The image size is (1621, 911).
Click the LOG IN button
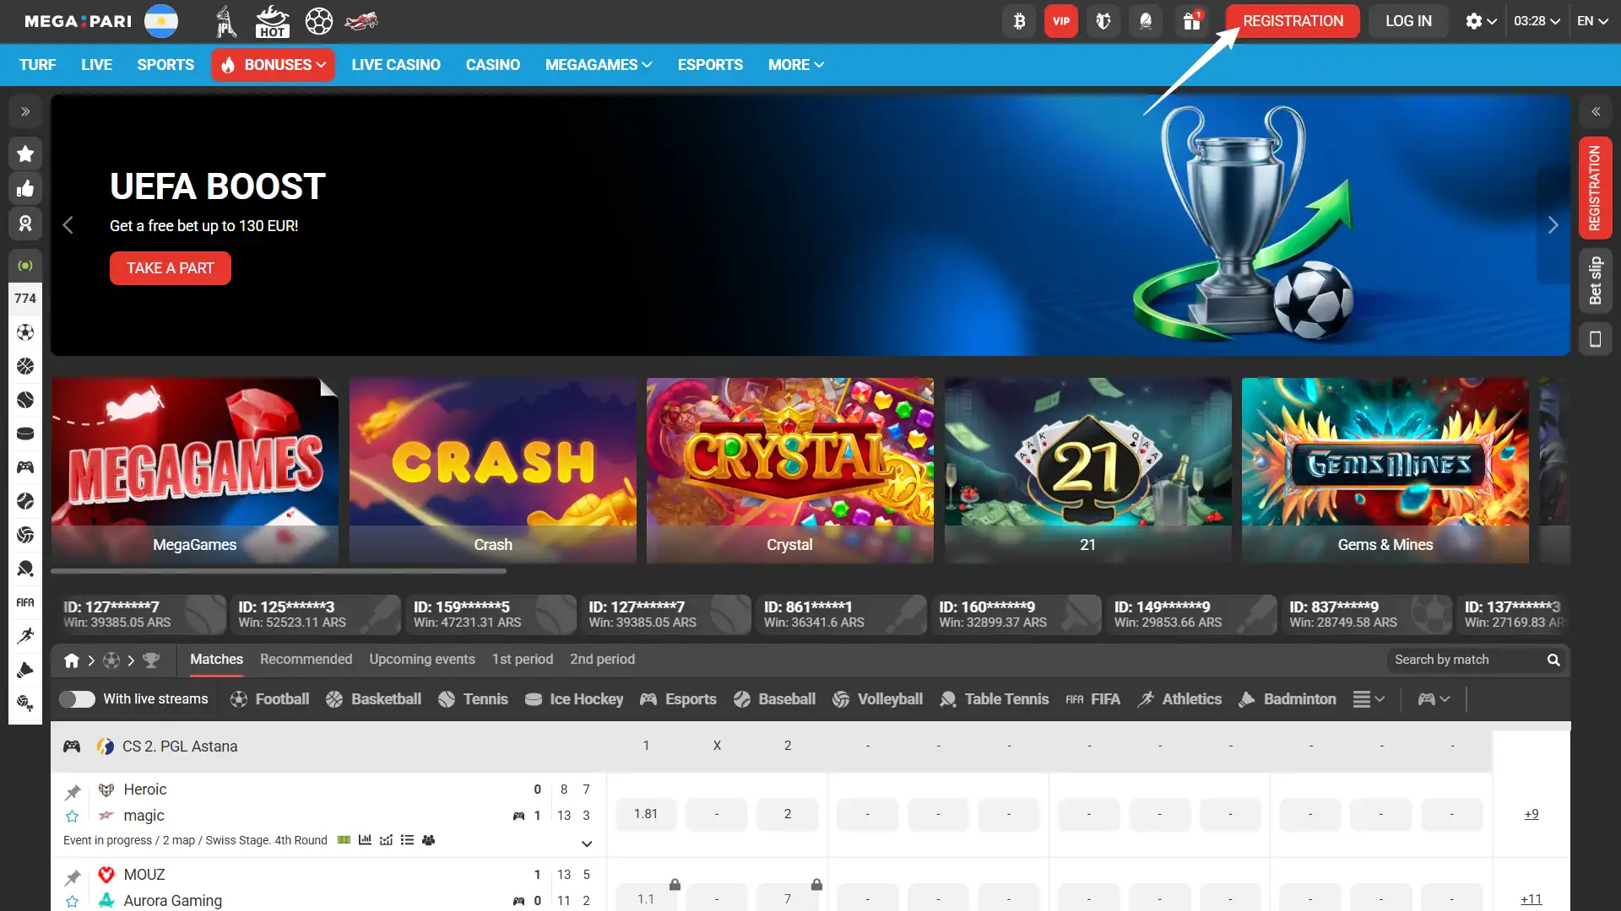click(x=1408, y=21)
